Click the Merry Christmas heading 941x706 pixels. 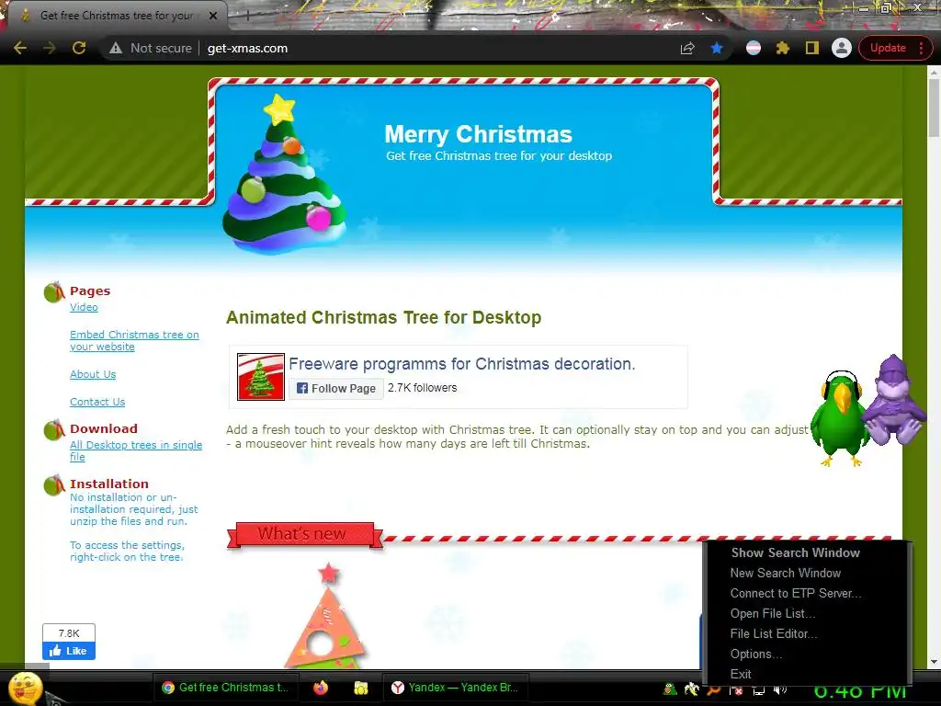478,134
